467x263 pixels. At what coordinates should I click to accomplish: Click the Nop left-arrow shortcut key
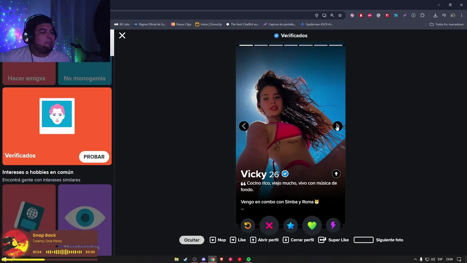pyautogui.click(x=213, y=240)
